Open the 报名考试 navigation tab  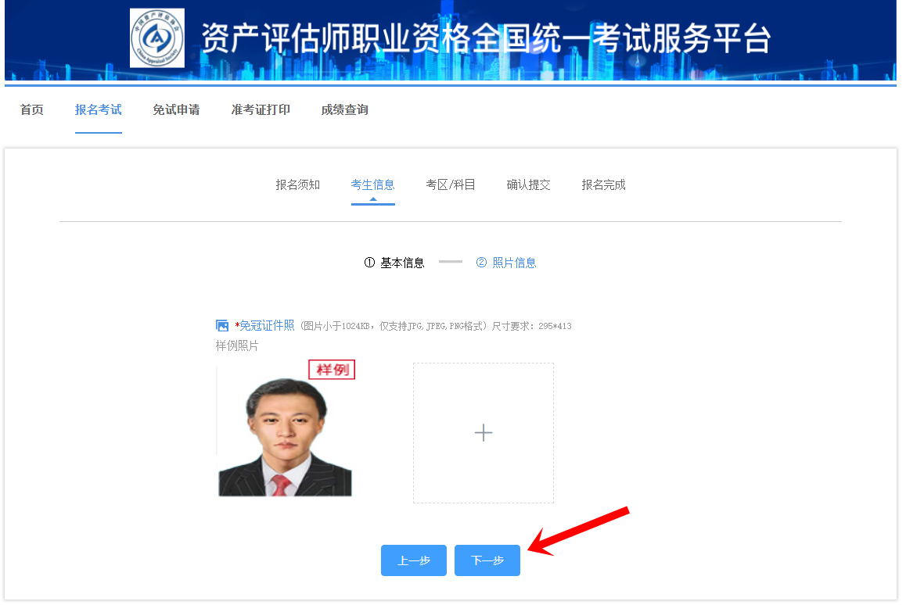click(x=99, y=109)
